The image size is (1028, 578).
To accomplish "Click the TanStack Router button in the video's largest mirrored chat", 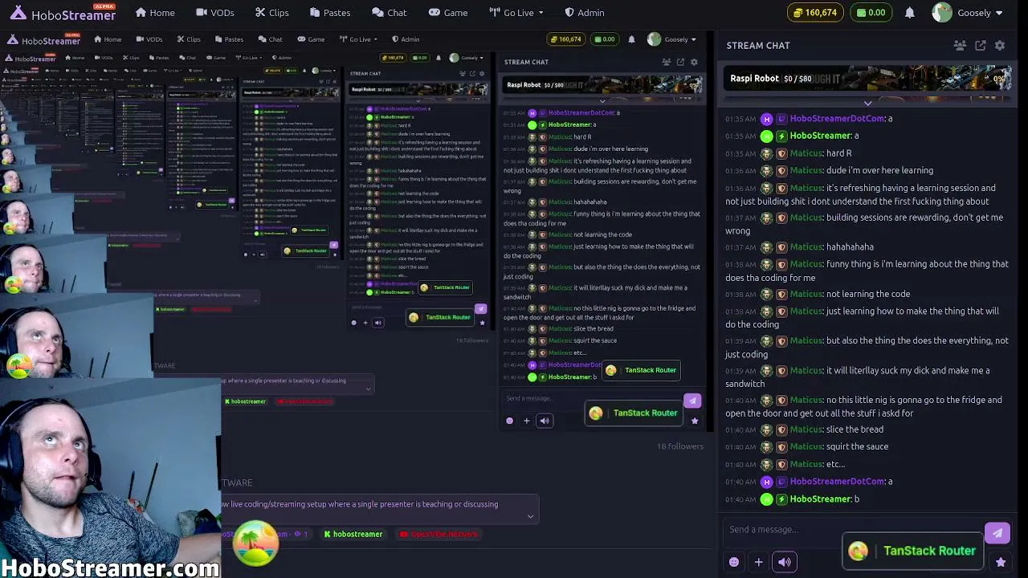I will click(634, 413).
